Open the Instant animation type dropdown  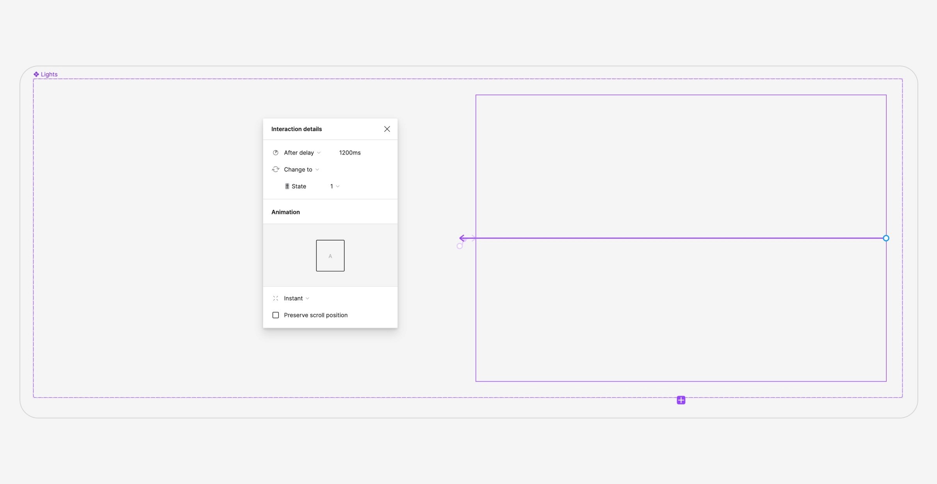pyautogui.click(x=296, y=298)
